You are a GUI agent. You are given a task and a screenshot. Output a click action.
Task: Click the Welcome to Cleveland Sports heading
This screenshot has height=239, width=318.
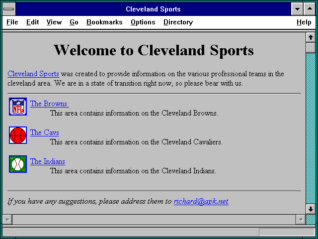pos(154,50)
